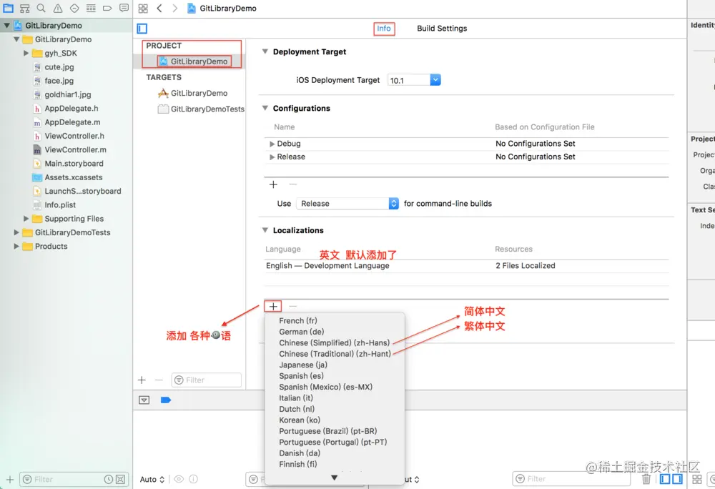
Task: Expand the Release configuration row
Action: (272, 157)
